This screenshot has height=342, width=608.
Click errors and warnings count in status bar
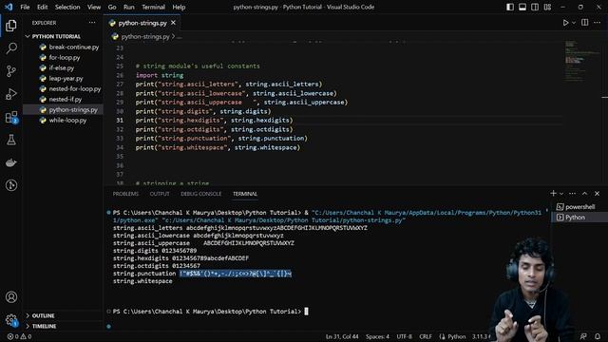19,336
